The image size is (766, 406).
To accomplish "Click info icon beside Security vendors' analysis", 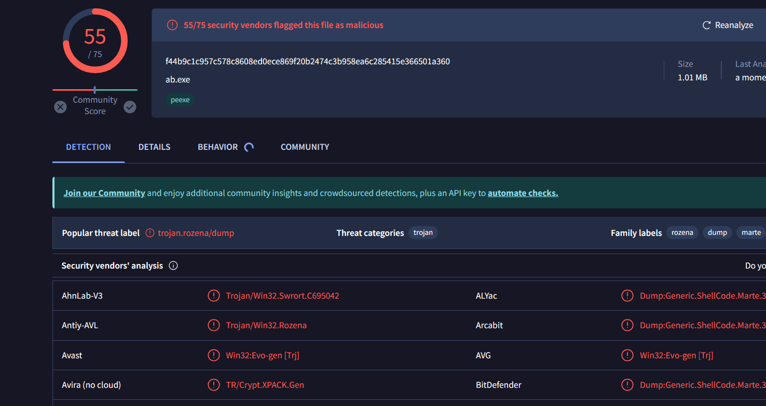I will [173, 265].
